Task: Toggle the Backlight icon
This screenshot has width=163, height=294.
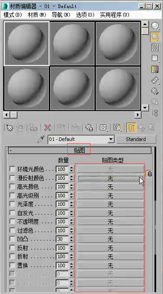Action: [155, 37]
